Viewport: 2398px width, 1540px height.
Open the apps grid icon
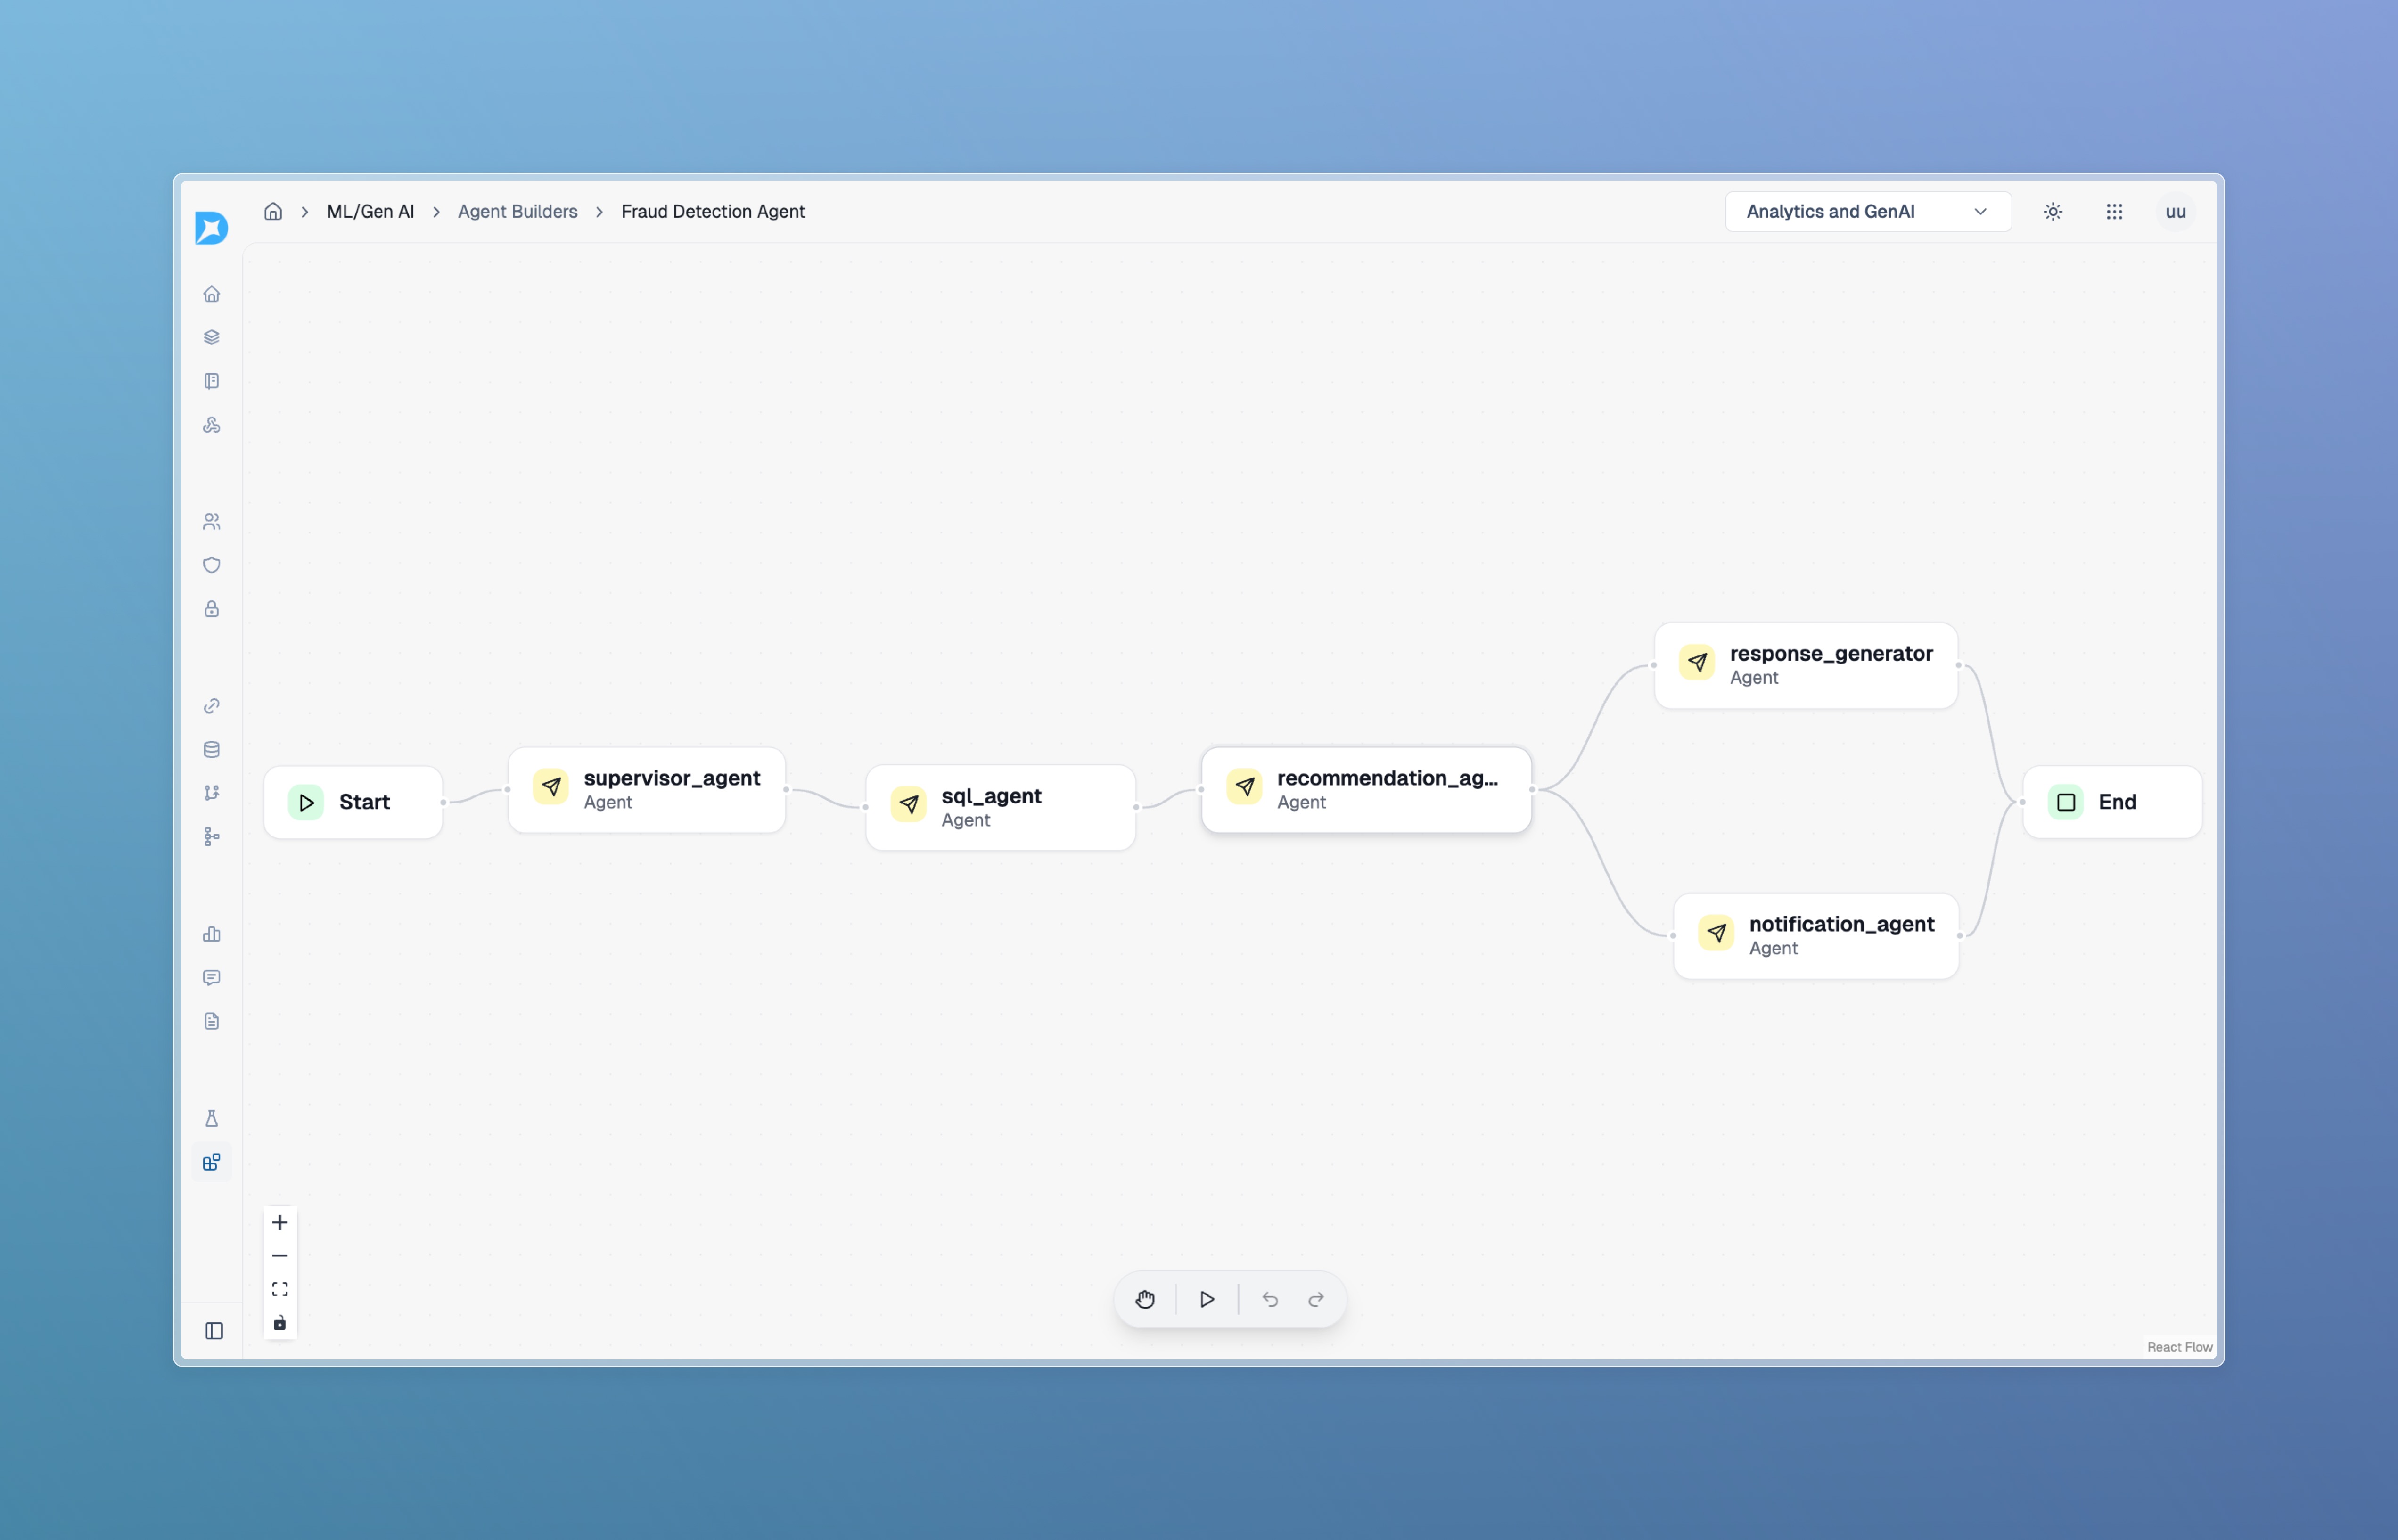[x=2114, y=211]
